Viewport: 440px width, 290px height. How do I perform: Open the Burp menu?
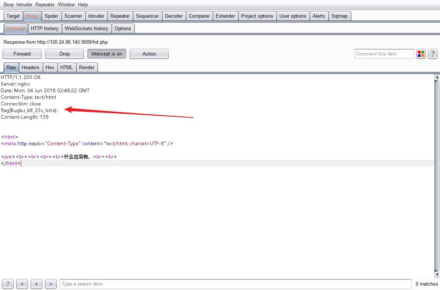[x=9, y=4]
